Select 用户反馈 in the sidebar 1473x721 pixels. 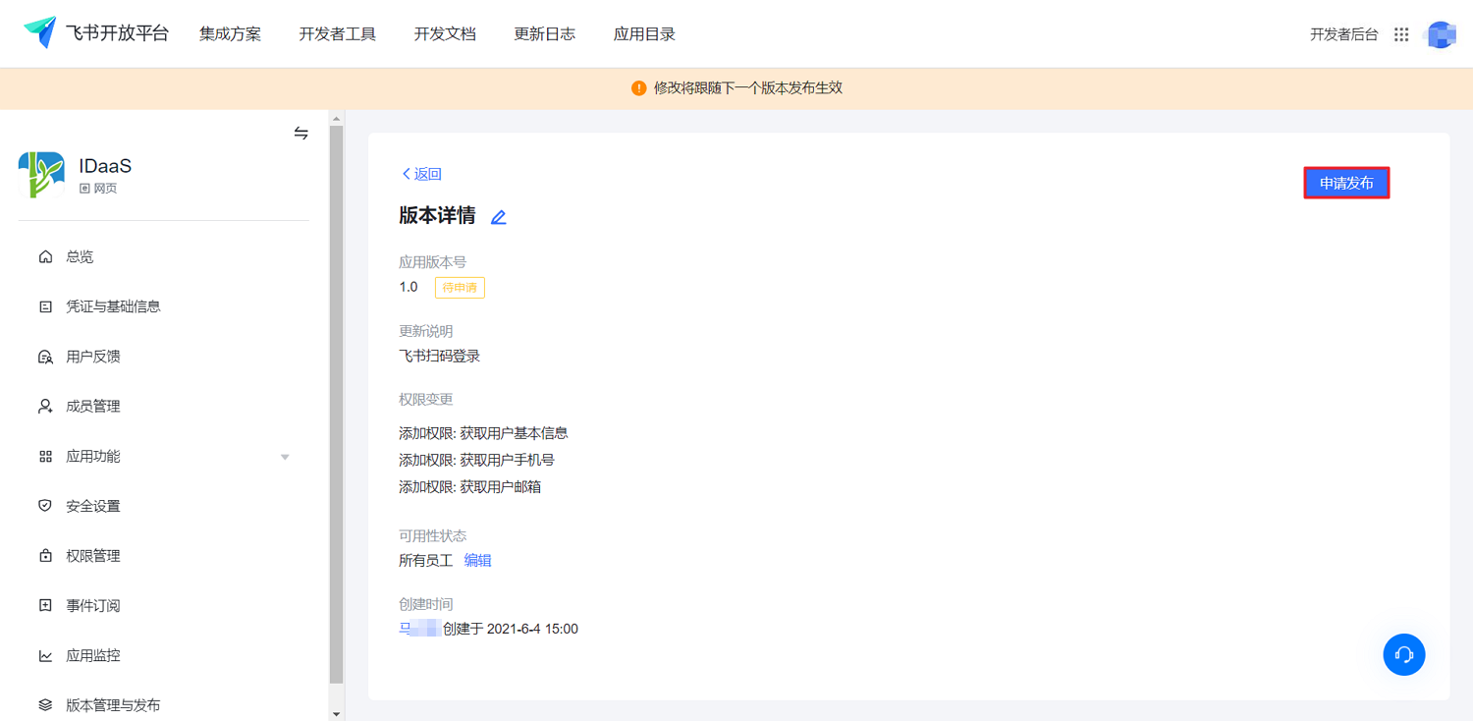[x=93, y=357]
